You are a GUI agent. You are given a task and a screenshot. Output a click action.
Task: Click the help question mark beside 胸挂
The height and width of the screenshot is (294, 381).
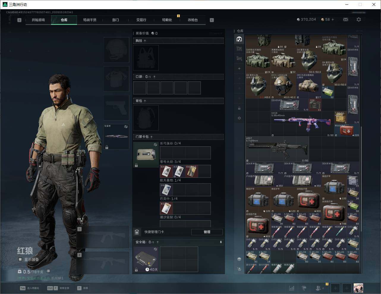145,41
